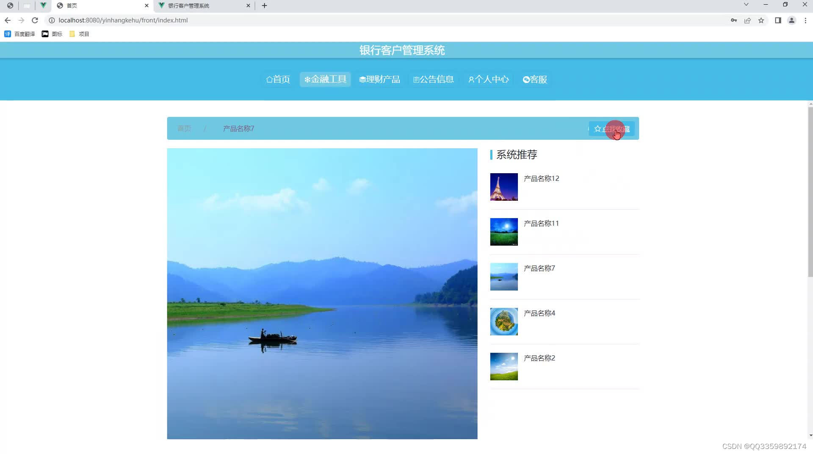This screenshot has height=454, width=813.
Task: Select 产品名称7 recommendation title in sidebar
Action: point(539,268)
